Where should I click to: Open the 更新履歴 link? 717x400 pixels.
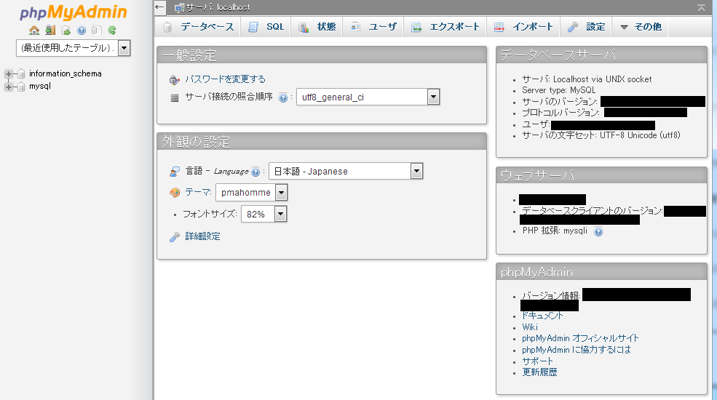(x=539, y=372)
